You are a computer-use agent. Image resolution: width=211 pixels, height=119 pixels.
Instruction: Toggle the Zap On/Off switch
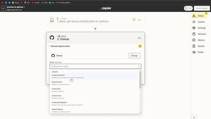[x=188, y=8]
